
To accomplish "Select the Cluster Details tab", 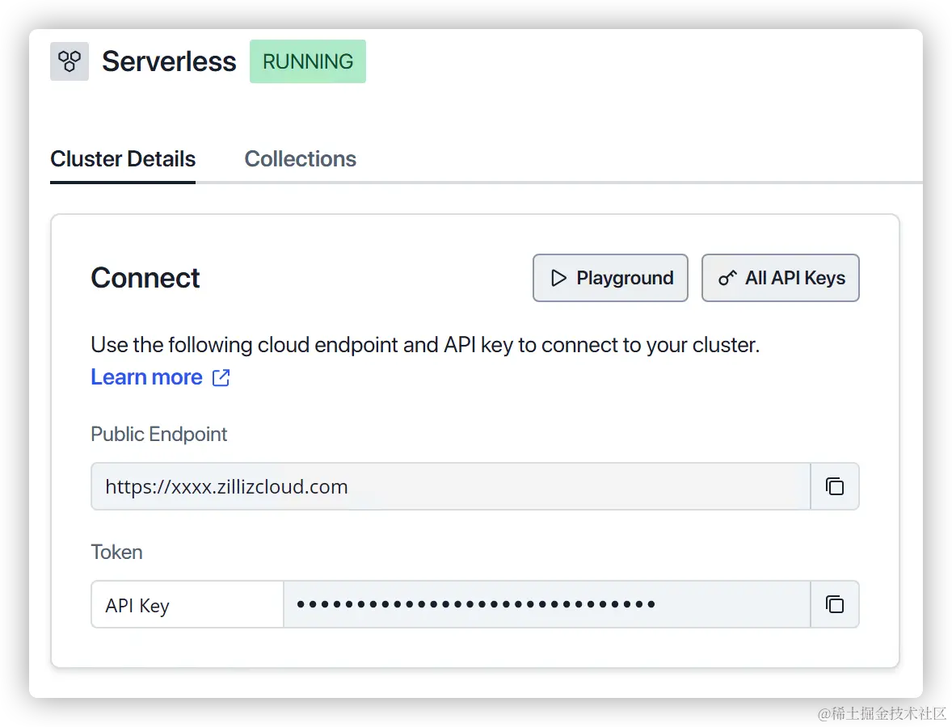I will (x=123, y=159).
